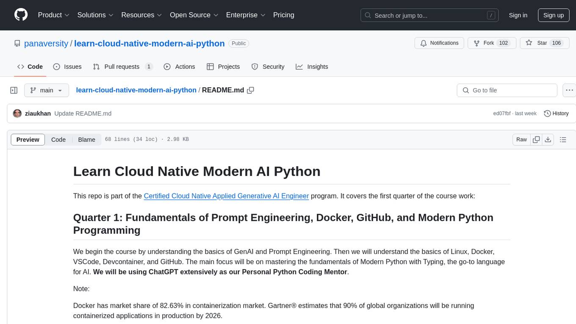576x324 pixels.
Task: Open Certified Cloud Native Applied Generative AI Engineer link
Action: pos(226,196)
